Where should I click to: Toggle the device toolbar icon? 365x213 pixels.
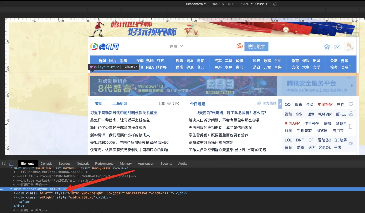(x=11, y=164)
